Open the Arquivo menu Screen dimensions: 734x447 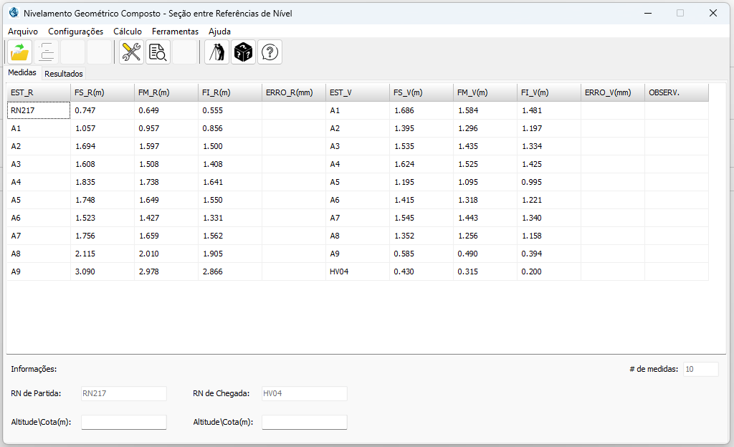click(23, 32)
